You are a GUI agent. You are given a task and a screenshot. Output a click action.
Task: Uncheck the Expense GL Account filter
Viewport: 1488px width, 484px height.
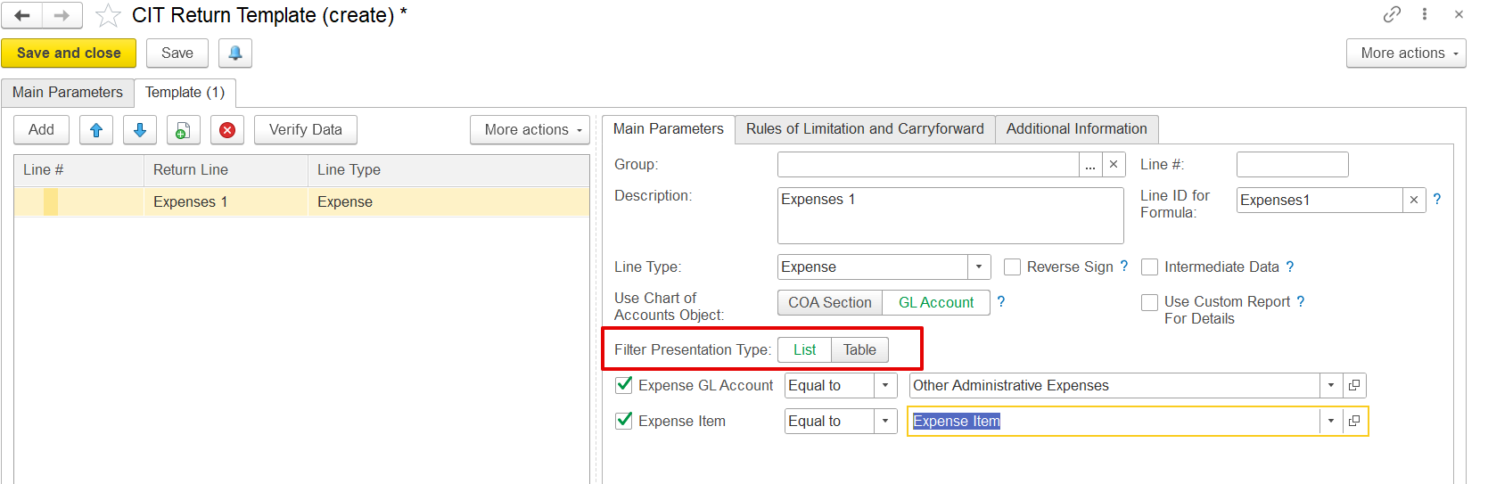(x=624, y=385)
